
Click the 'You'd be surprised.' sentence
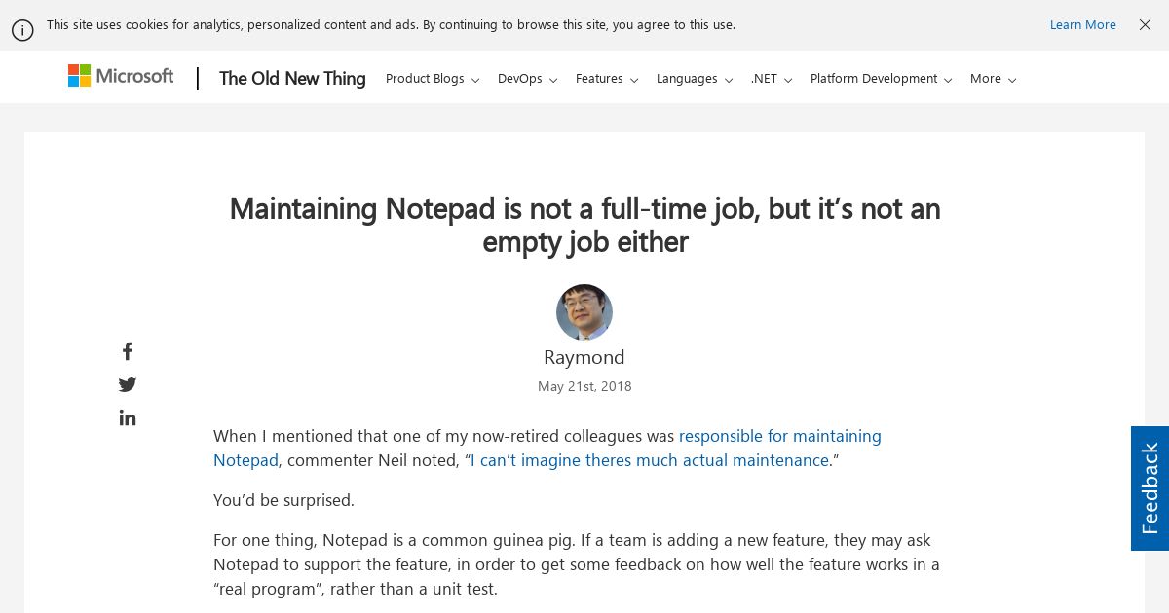[283, 500]
